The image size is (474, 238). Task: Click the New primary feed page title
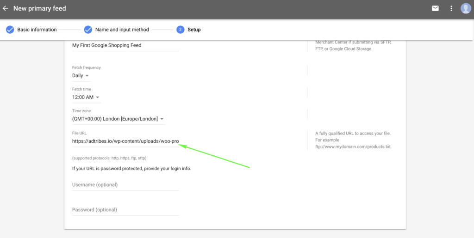(39, 8)
